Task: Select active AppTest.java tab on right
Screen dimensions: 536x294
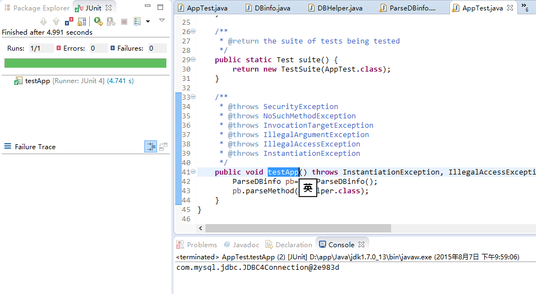Action: pos(478,8)
